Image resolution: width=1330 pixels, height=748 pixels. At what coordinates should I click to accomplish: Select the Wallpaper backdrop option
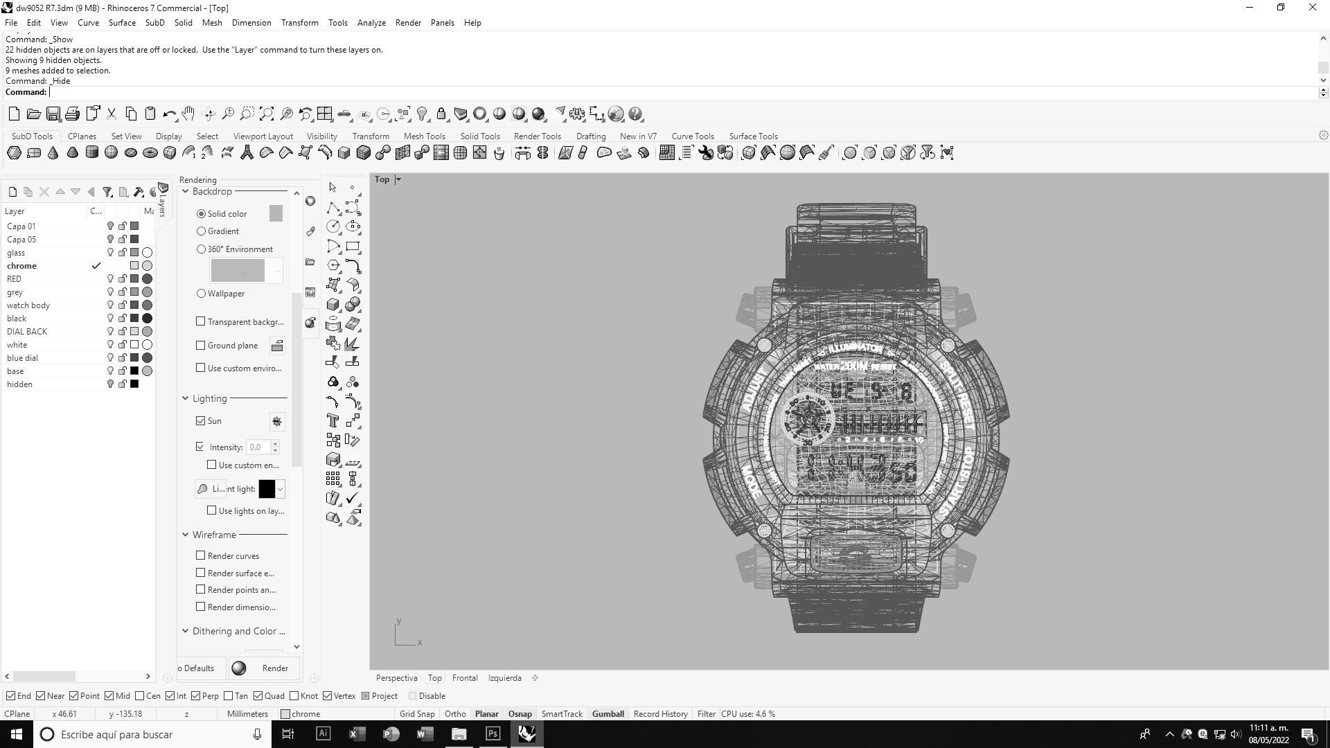[x=202, y=294]
